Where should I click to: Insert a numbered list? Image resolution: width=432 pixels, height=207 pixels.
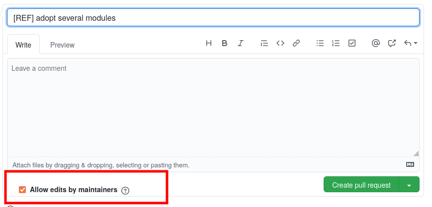[x=336, y=43]
